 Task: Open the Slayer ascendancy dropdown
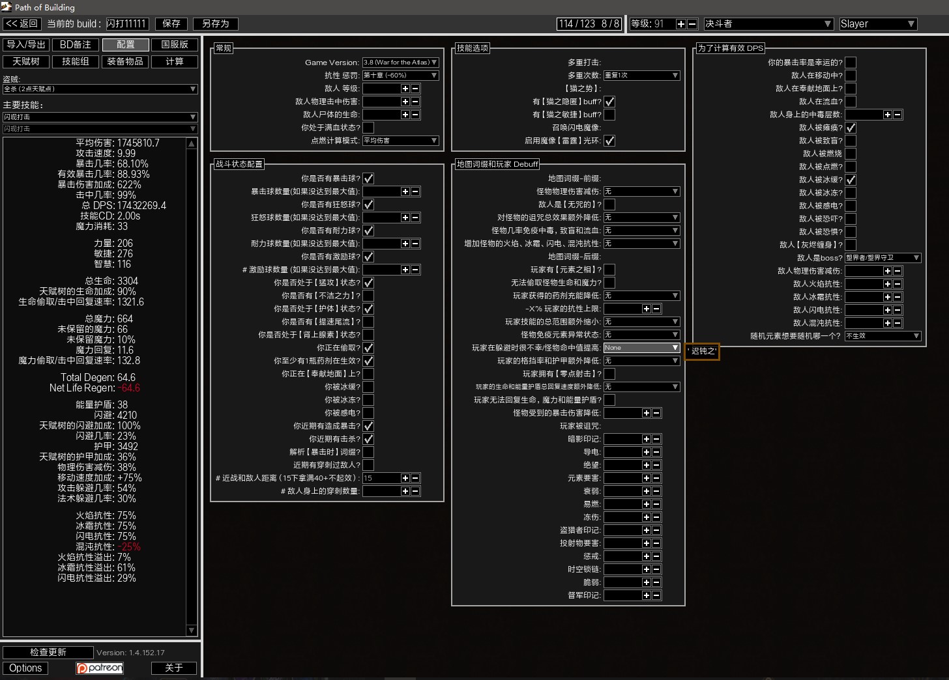877,24
